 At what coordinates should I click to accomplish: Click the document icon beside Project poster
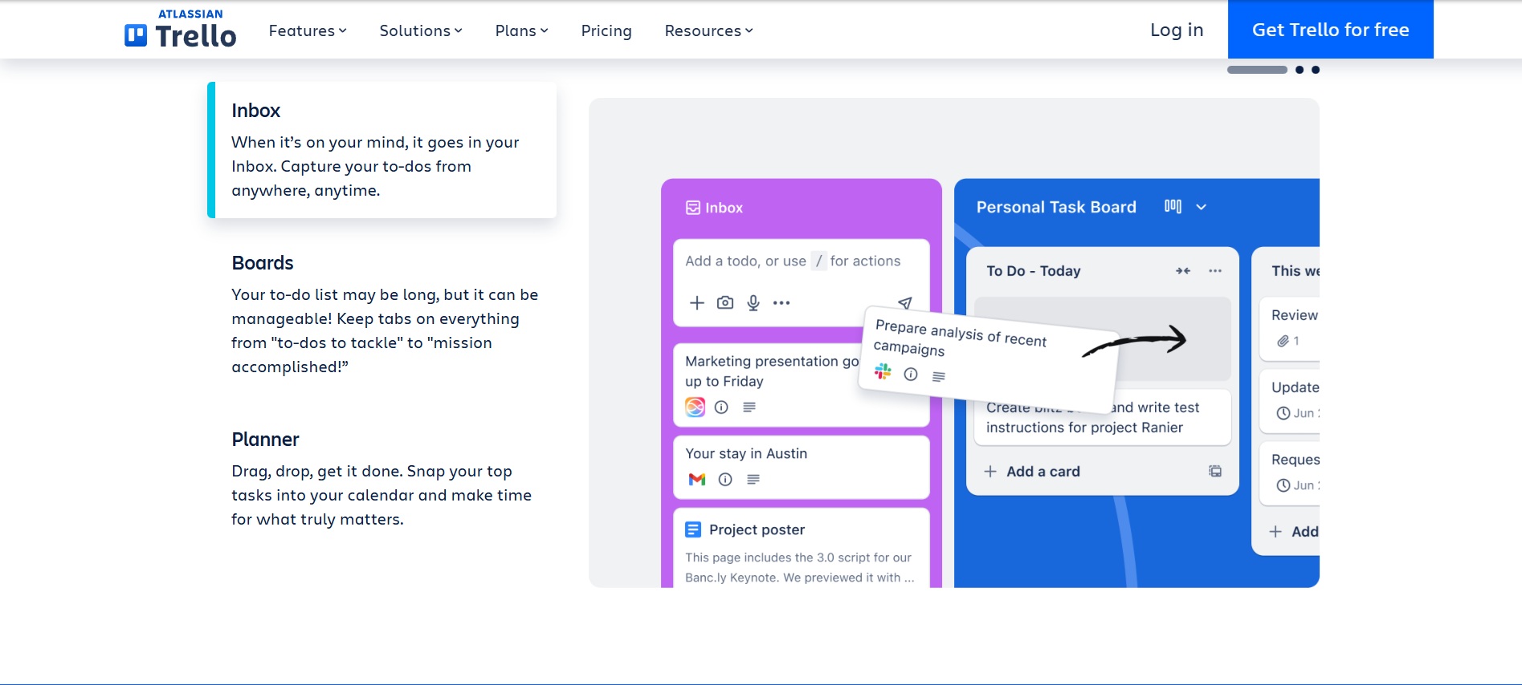point(693,529)
